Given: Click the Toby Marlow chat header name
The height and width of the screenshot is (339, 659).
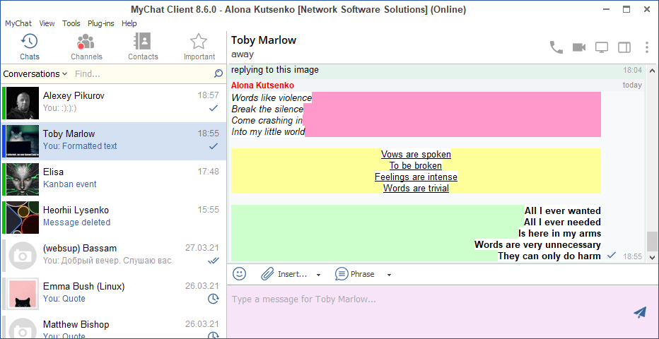Looking at the screenshot, I should click(x=264, y=40).
